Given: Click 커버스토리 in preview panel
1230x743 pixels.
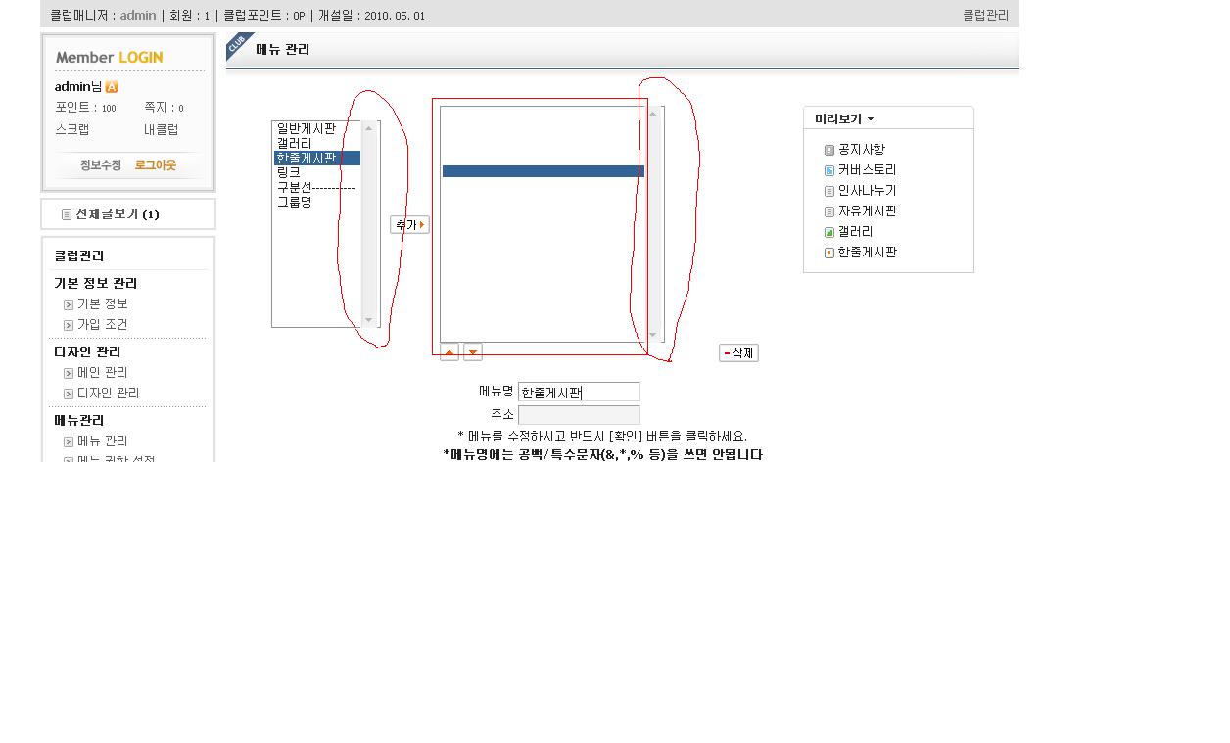Looking at the screenshot, I should click(x=868, y=170).
